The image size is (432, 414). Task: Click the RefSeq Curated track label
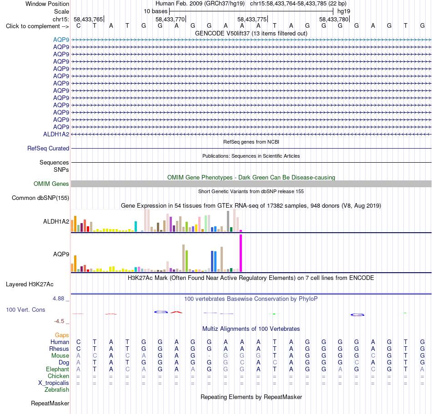48,148
